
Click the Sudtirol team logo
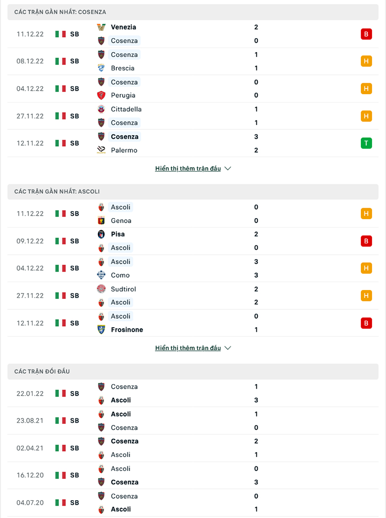[x=101, y=289]
